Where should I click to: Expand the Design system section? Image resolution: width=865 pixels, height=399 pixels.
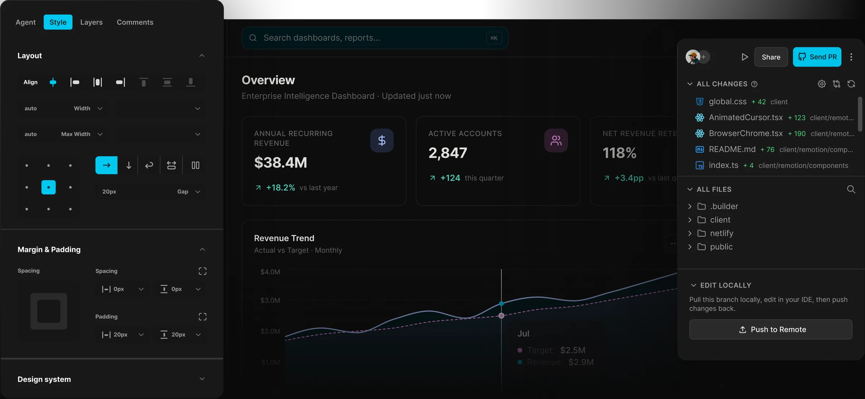click(x=202, y=379)
